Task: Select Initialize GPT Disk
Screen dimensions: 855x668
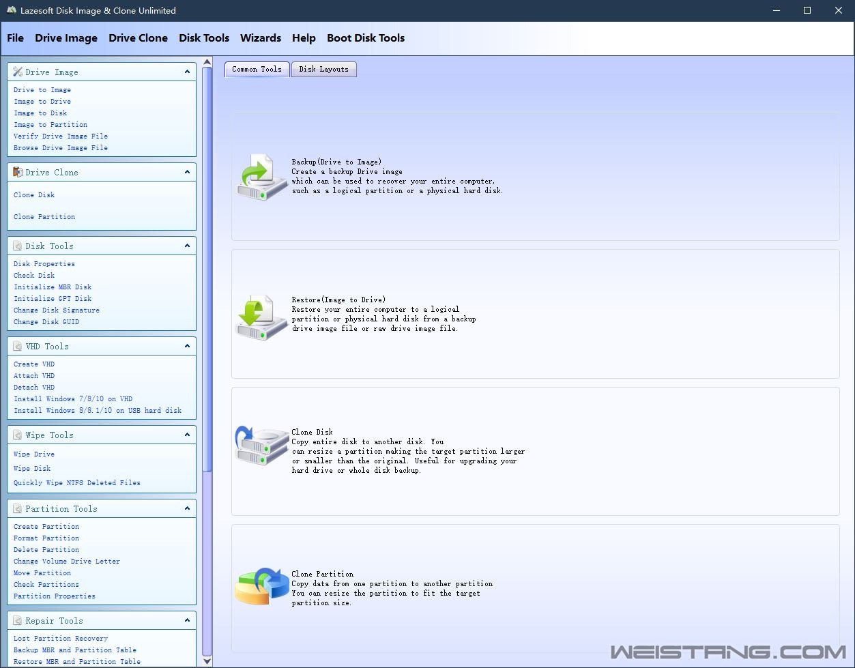Action: (x=53, y=299)
